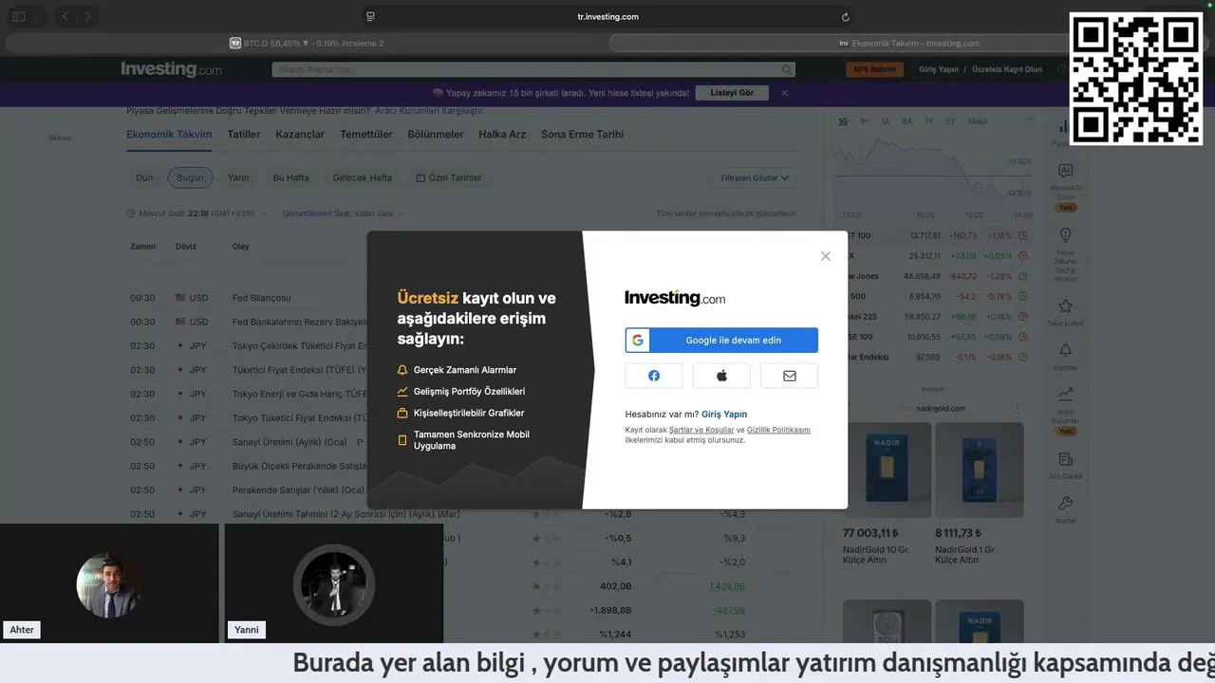Viewport: 1215px width, 683px height.
Task: Open Ücretsiz Kayıt Olun in header
Action: 1007,69
